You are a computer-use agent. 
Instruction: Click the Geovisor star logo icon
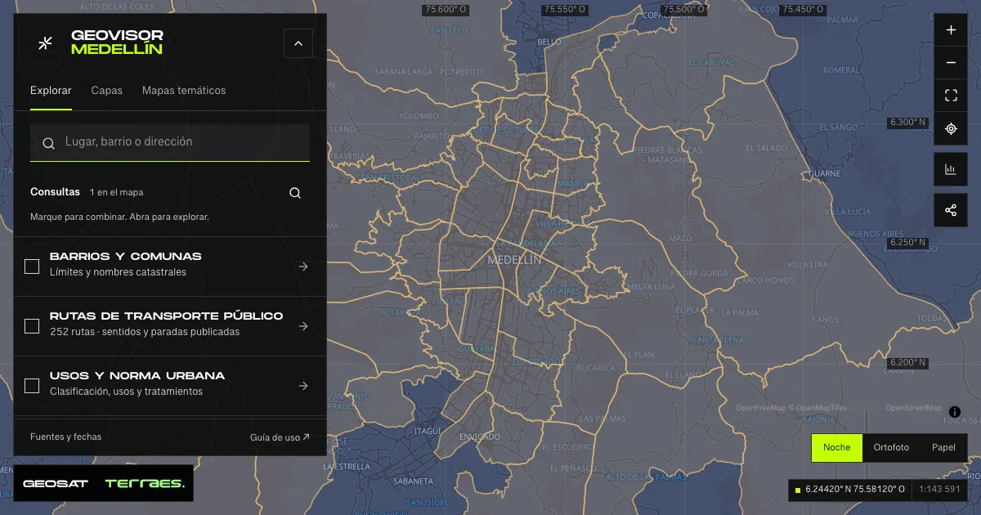[46, 43]
